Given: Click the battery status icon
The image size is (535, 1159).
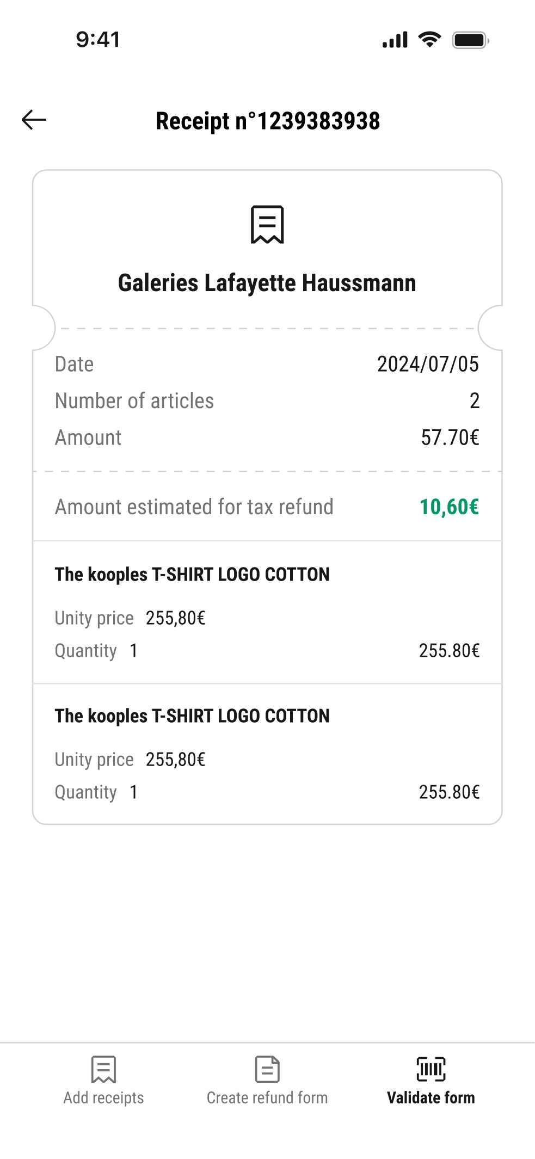Looking at the screenshot, I should click(x=470, y=40).
